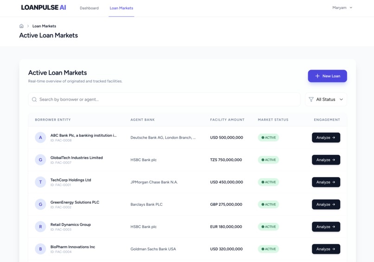374x262 pixels.
Task: Click the Loan Markets breadcrumb
Action: (44, 26)
